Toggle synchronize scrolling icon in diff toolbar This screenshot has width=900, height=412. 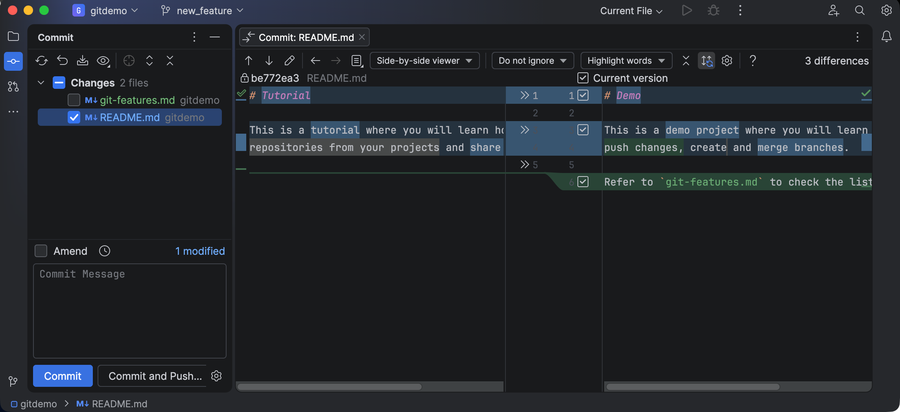click(x=706, y=61)
